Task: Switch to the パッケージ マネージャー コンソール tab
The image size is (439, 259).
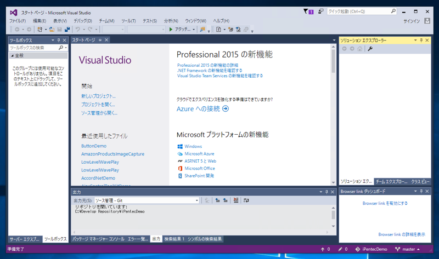Action: [99, 239]
